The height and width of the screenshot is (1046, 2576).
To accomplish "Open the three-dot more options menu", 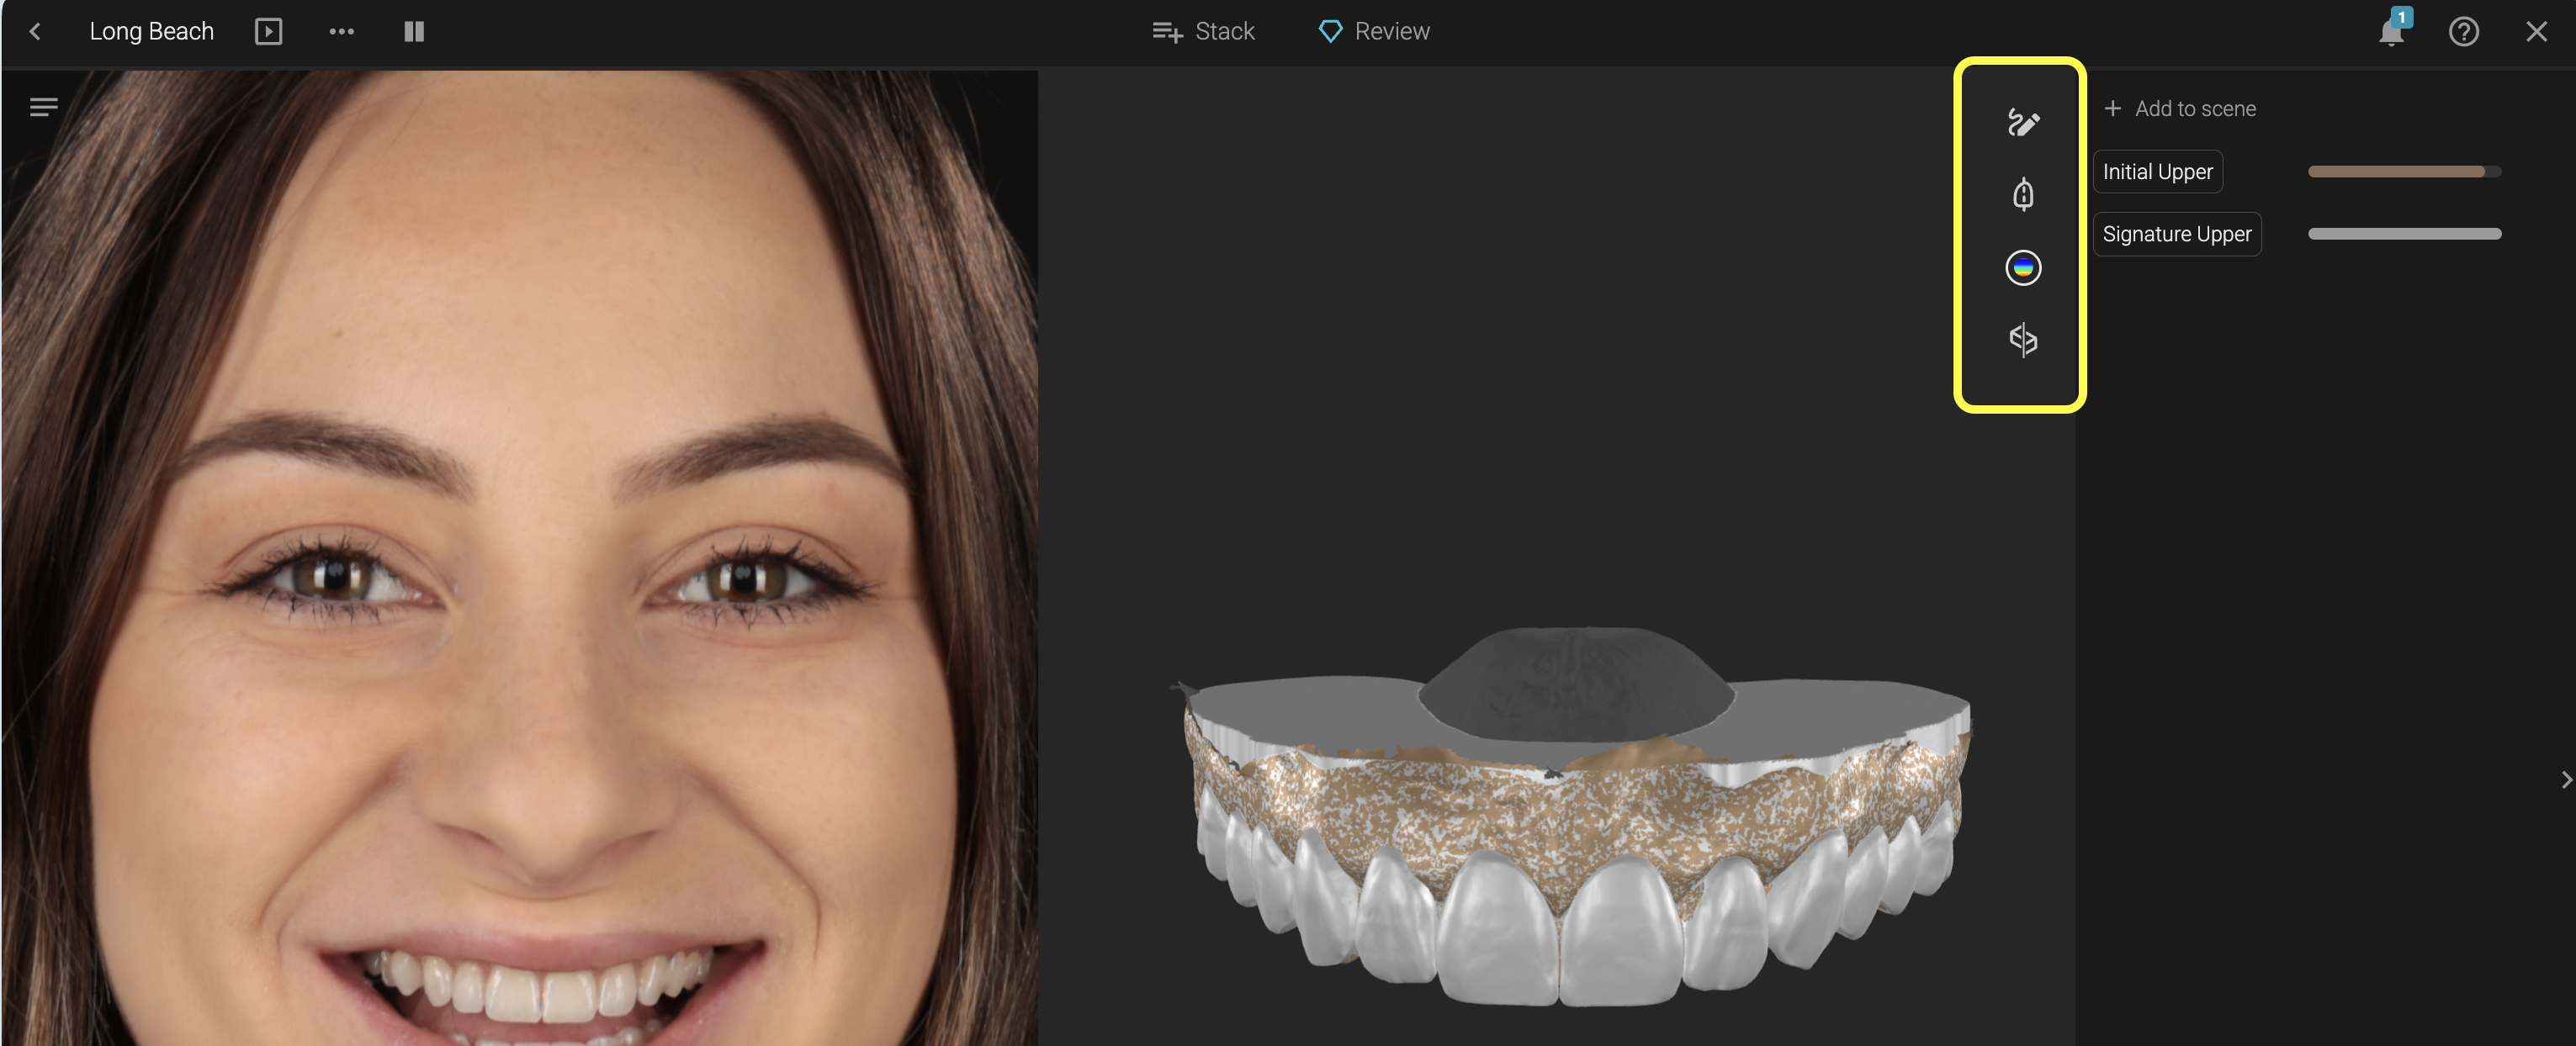I will (341, 32).
